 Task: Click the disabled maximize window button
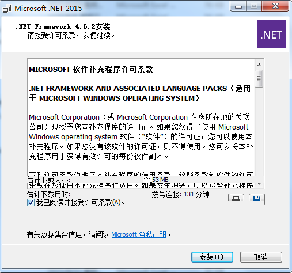(x=254, y=6)
